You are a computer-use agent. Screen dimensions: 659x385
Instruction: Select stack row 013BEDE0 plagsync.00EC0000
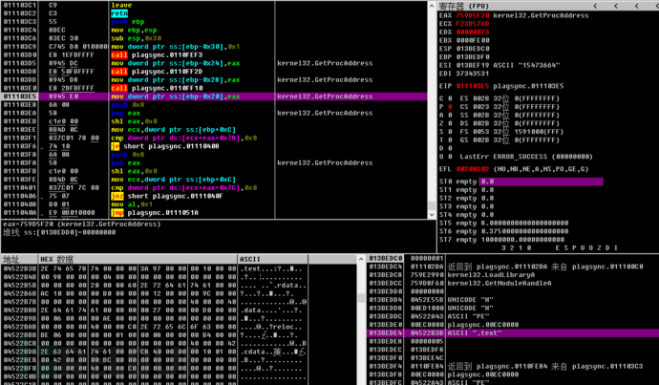tap(513, 325)
